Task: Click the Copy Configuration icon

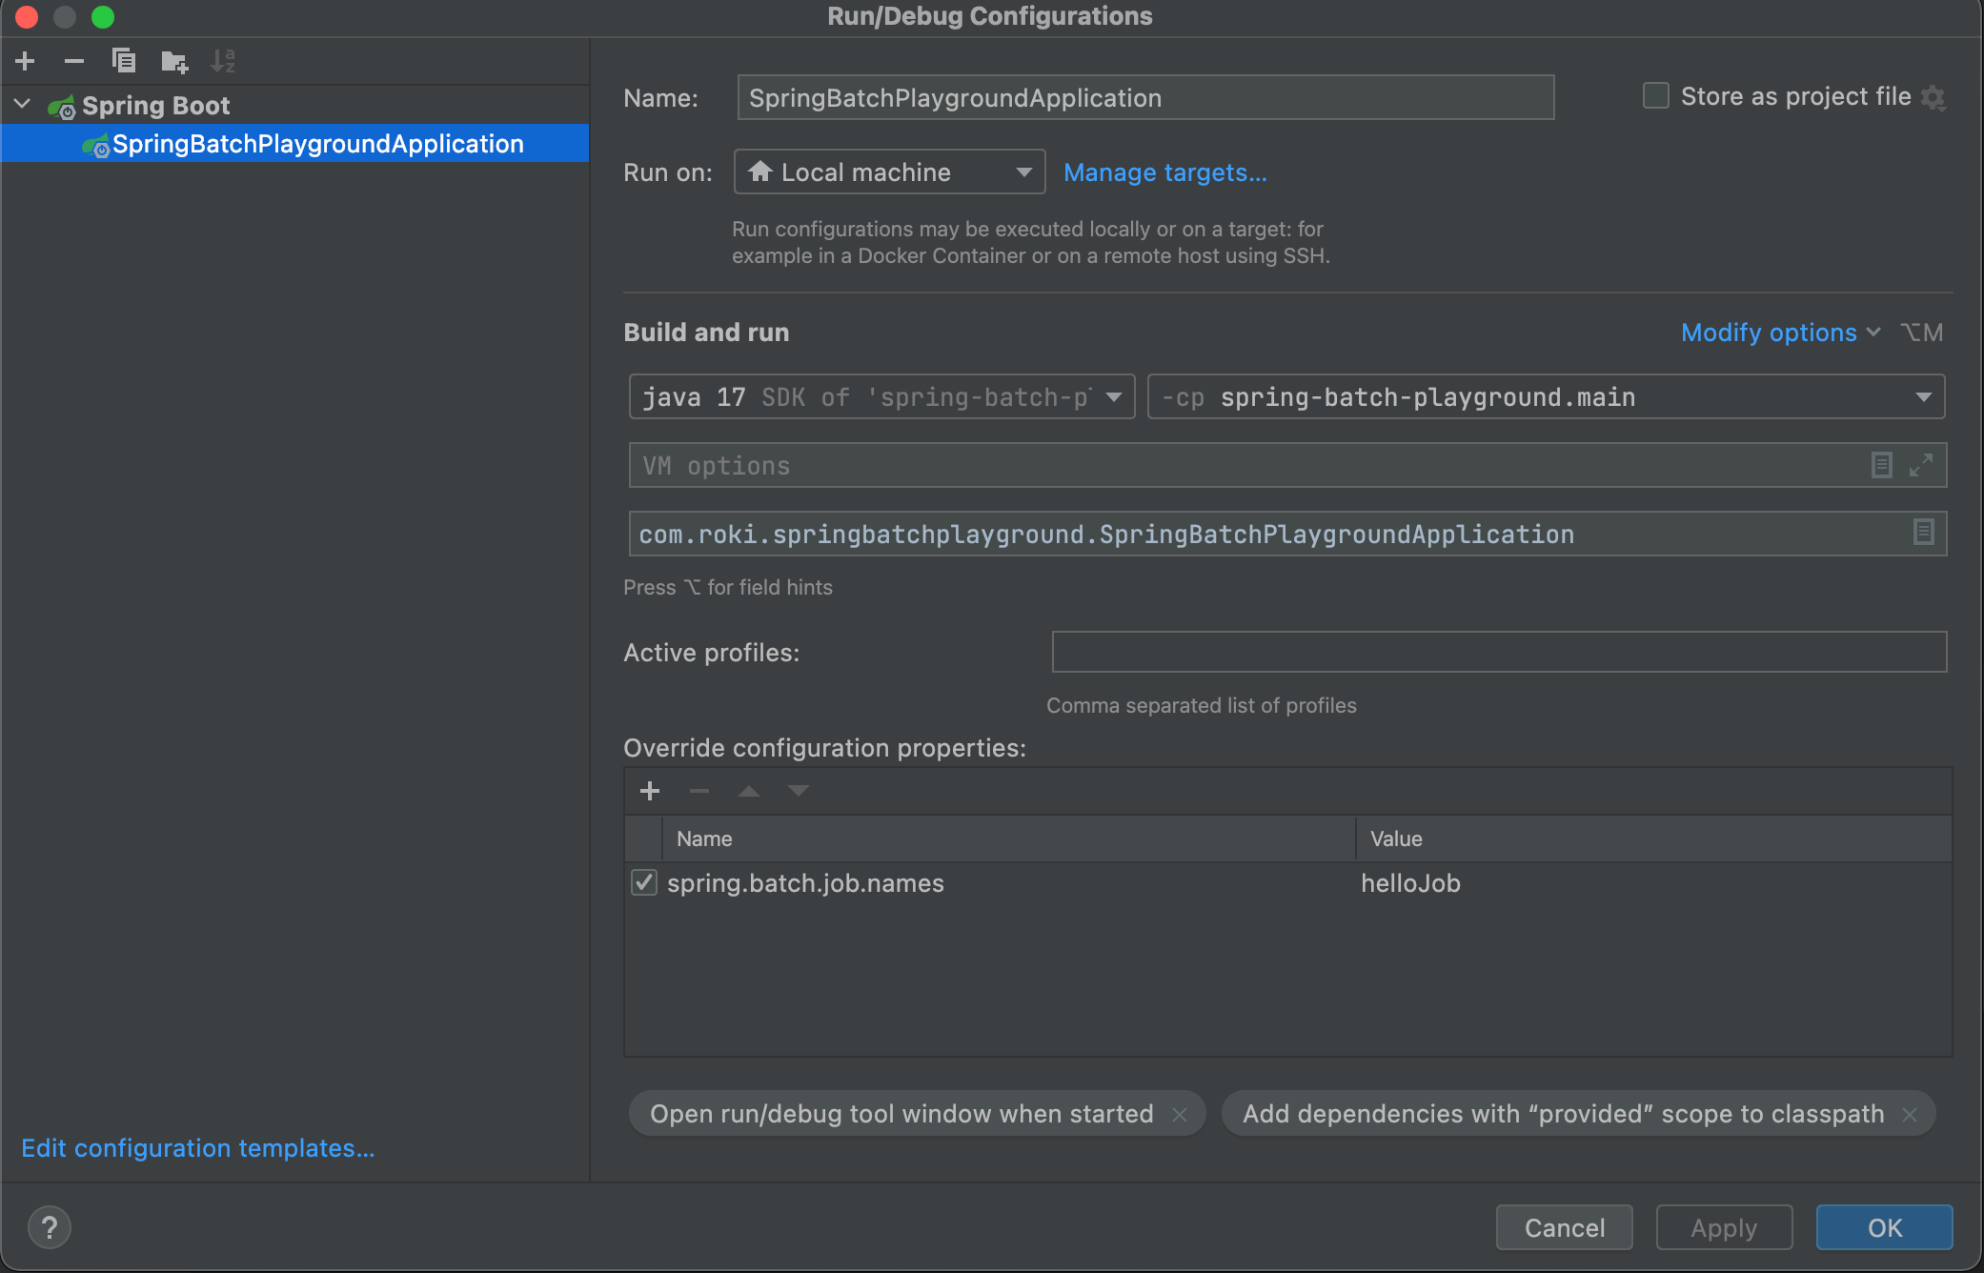Action: coord(124,62)
